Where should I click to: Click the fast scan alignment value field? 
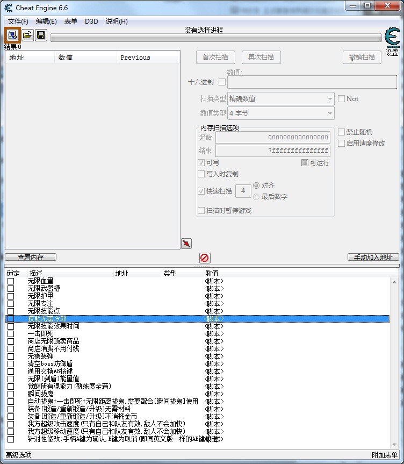point(243,191)
